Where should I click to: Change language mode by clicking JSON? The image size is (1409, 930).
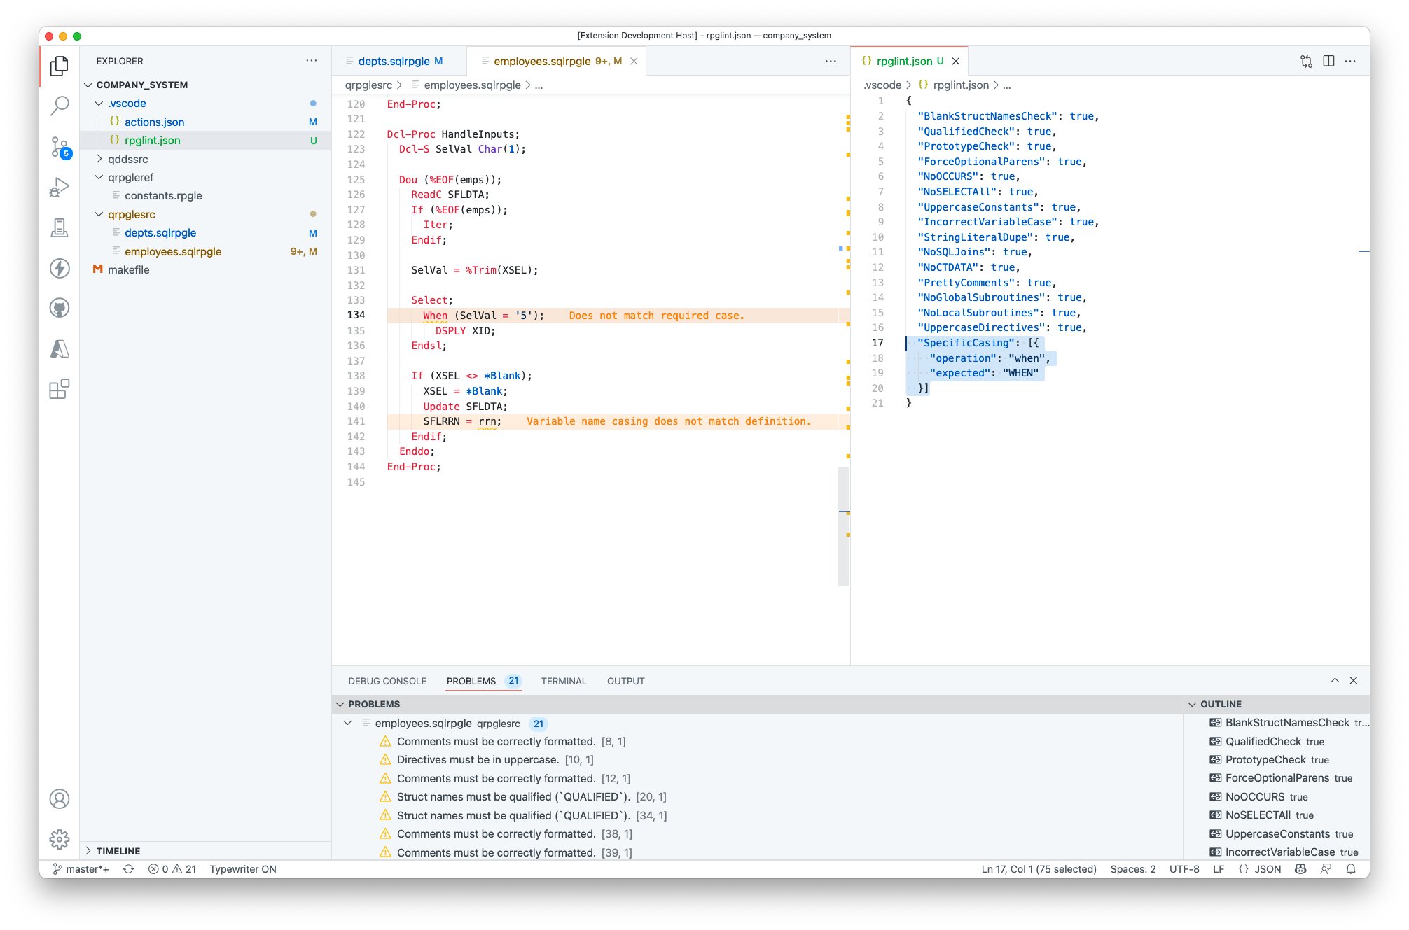[1267, 868]
